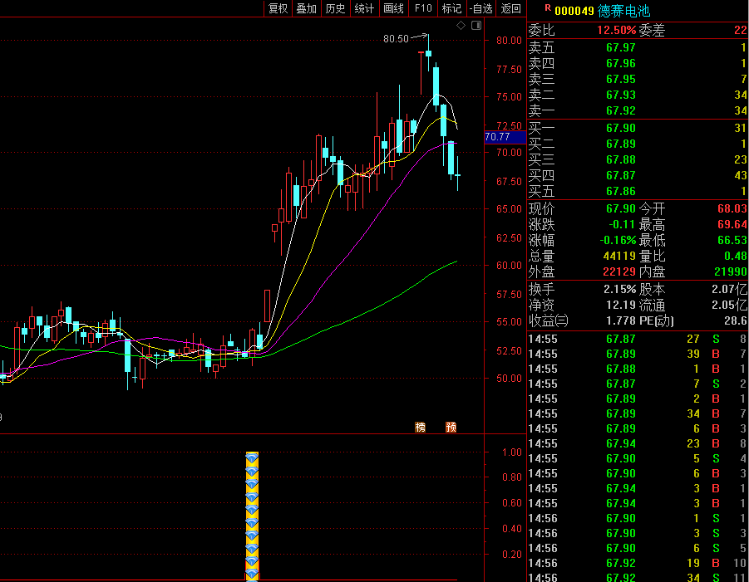749x582 pixels.
Task: Select the 画线 drawing tool
Action: tap(393, 8)
